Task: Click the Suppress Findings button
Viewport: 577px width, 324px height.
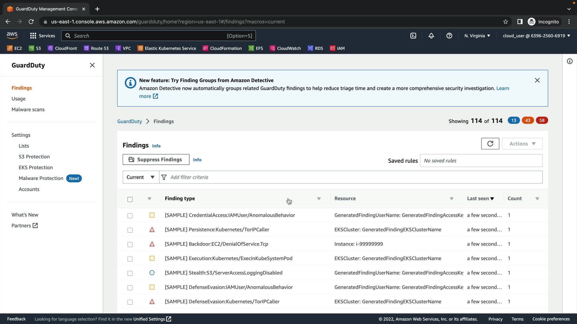Action: 156,160
